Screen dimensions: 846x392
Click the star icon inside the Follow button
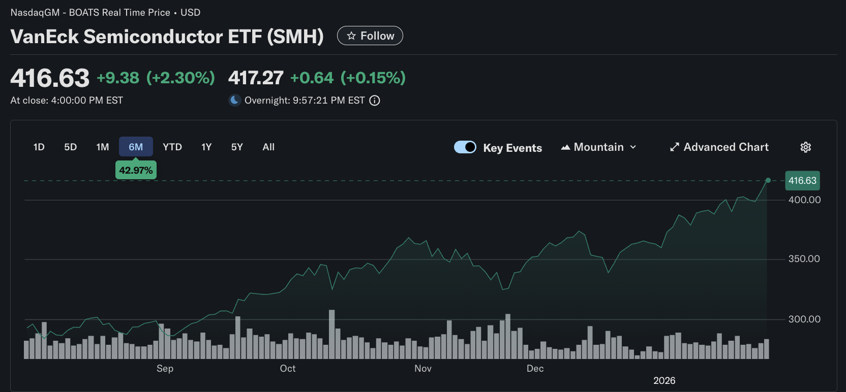point(351,36)
